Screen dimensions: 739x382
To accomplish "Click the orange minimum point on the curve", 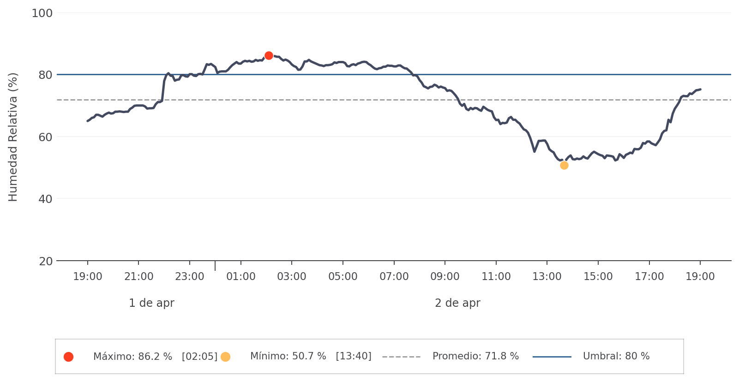I will (x=564, y=166).
